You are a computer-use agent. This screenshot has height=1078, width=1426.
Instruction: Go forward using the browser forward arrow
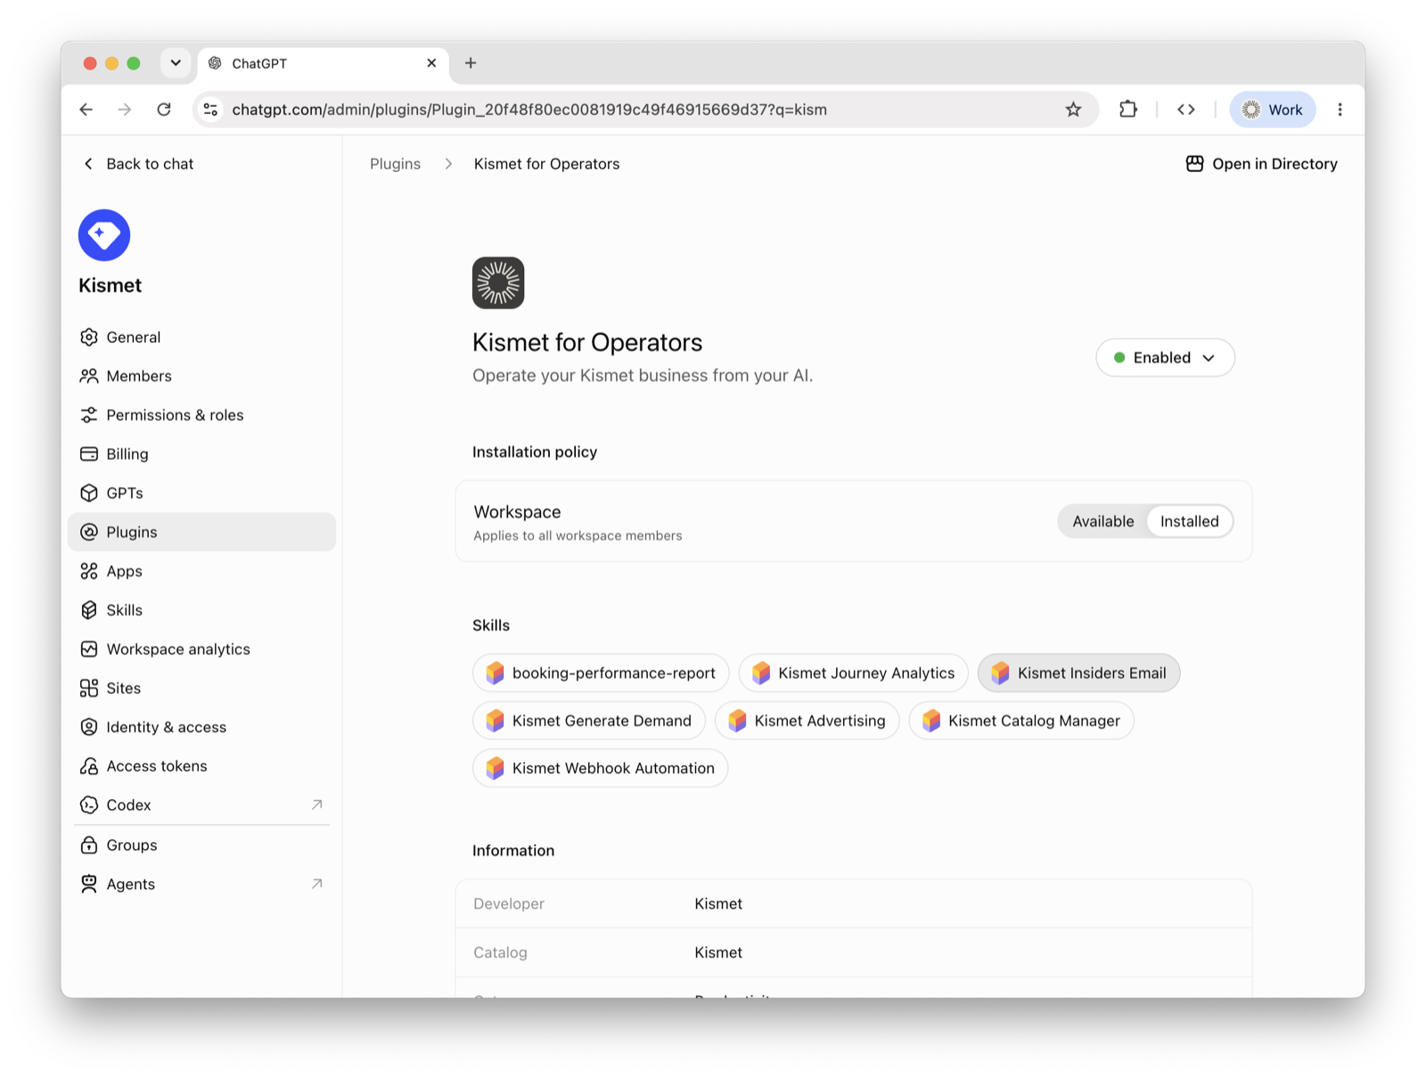point(125,110)
